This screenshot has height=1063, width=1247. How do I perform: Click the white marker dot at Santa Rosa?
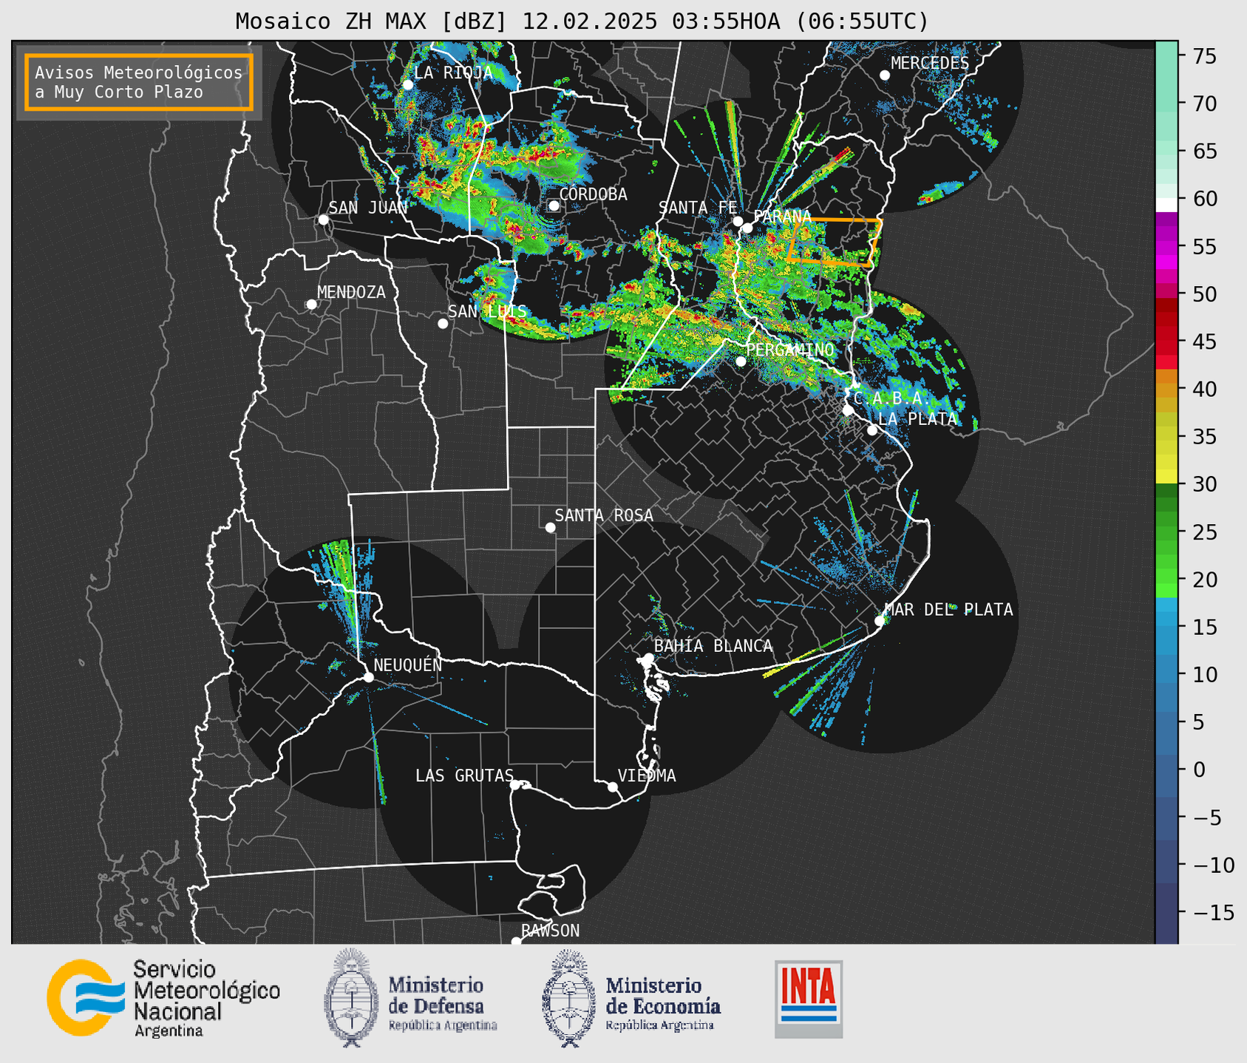click(x=550, y=527)
